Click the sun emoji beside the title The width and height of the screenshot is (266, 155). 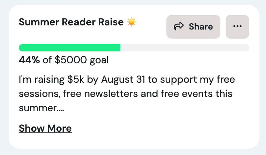(x=131, y=22)
